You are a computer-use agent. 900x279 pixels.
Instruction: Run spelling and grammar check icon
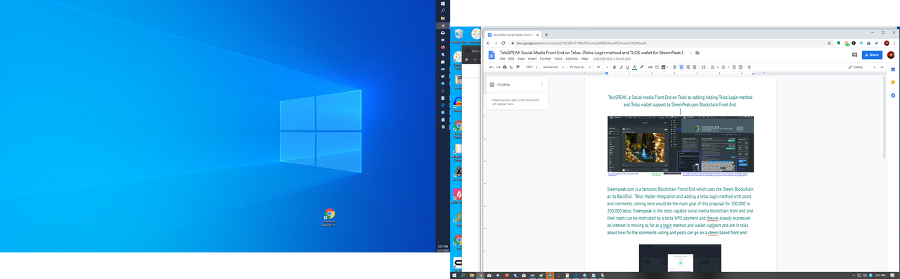pyautogui.click(x=511, y=67)
